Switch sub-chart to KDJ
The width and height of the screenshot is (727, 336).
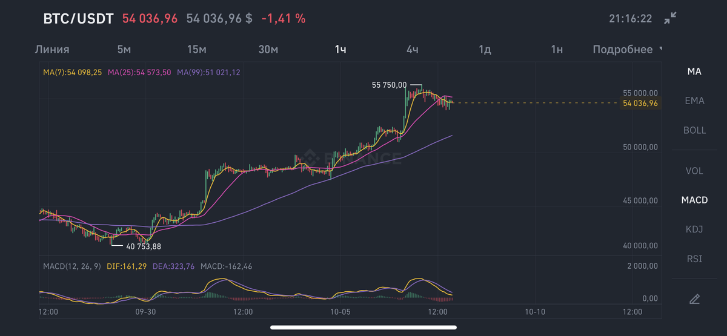click(694, 229)
